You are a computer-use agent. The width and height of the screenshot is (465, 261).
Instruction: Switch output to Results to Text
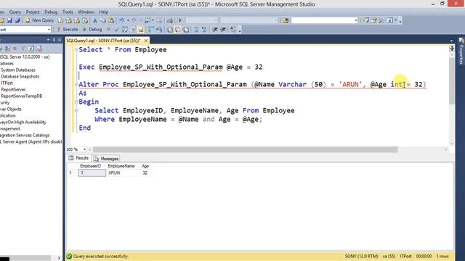click(x=169, y=29)
